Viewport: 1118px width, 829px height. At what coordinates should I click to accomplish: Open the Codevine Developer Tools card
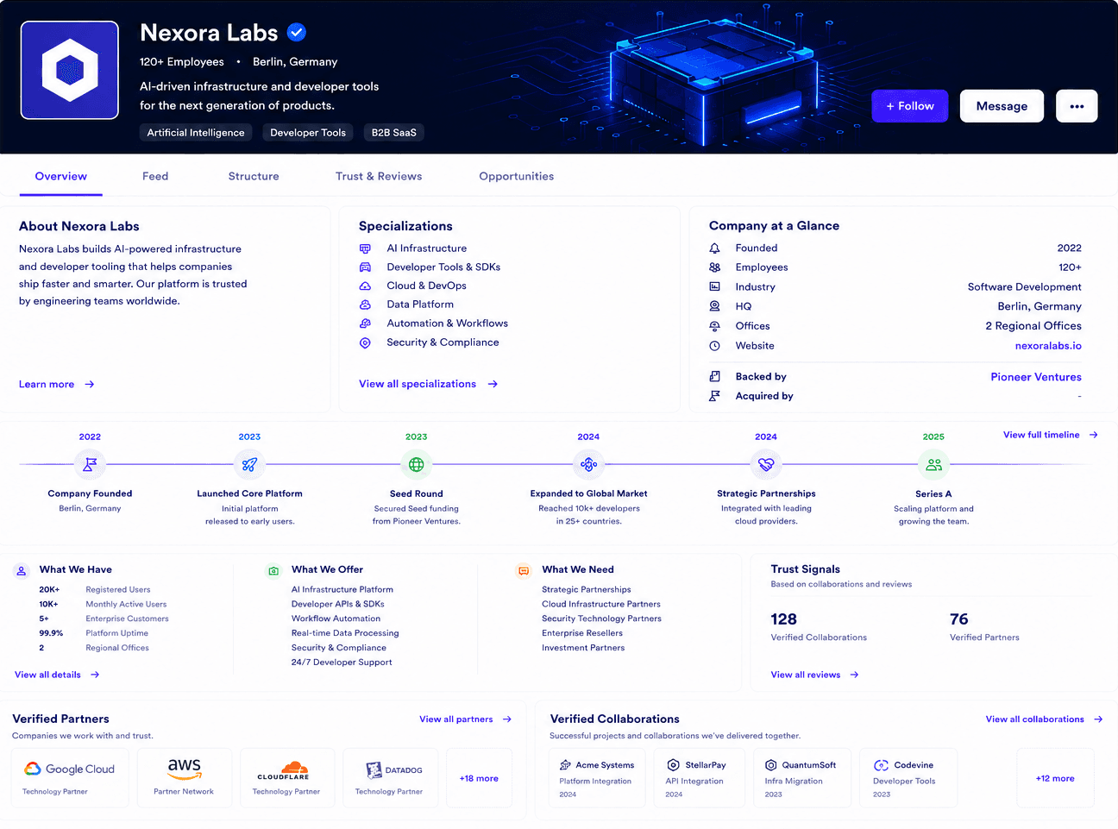pos(908,778)
